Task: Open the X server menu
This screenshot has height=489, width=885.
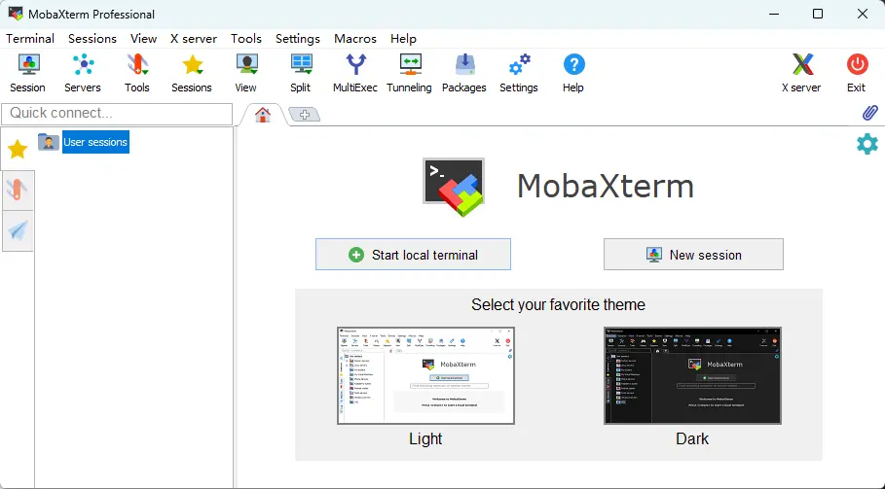Action: 194,38
